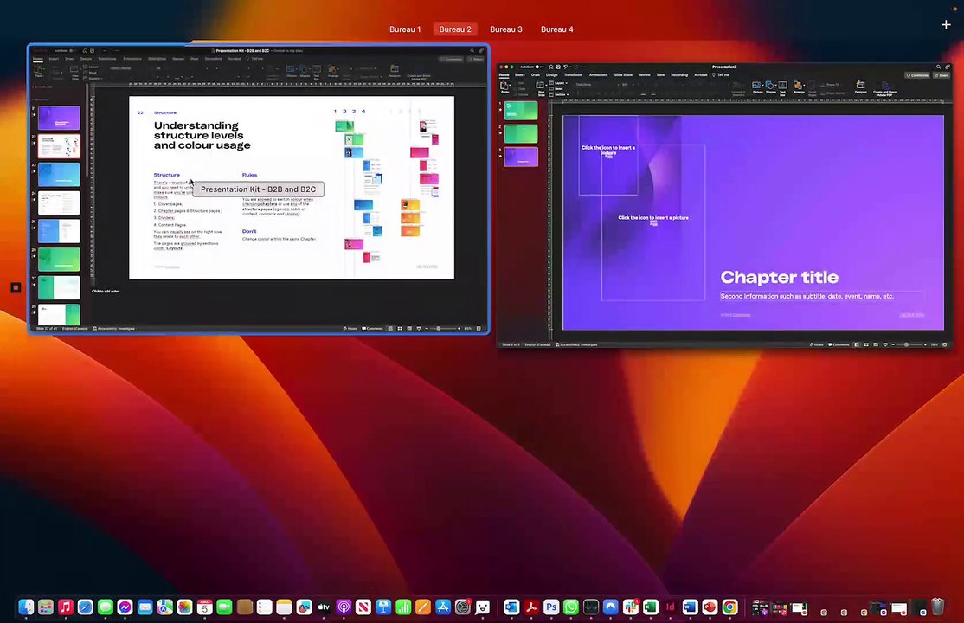The height and width of the screenshot is (623, 964).
Task: Click fit-to-window icon in Presentation7 status bar
Action: coord(944,344)
